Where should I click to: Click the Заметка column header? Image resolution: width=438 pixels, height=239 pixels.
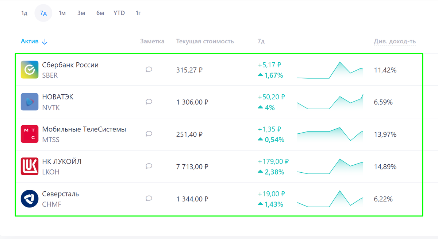[x=152, y=42]
